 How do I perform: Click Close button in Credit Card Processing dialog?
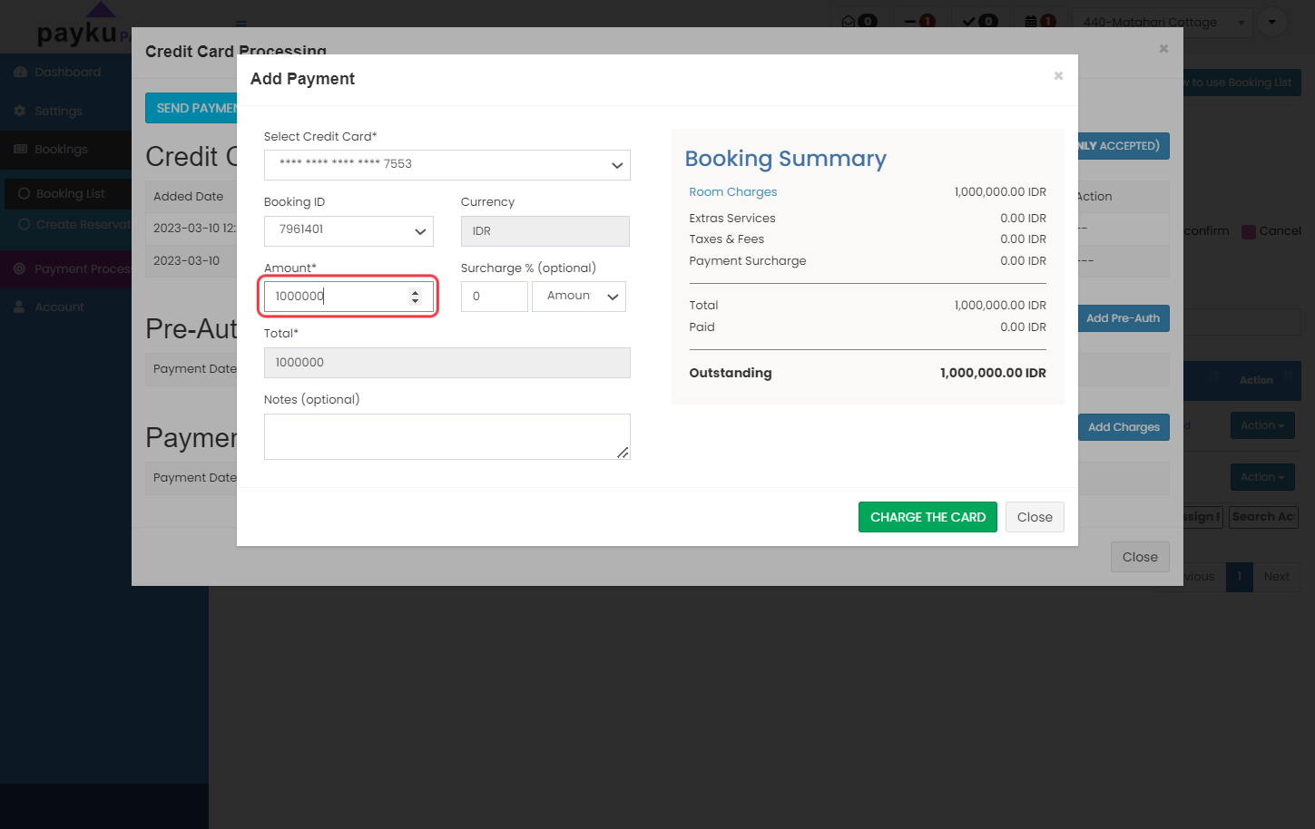[x=1140, y=557]
